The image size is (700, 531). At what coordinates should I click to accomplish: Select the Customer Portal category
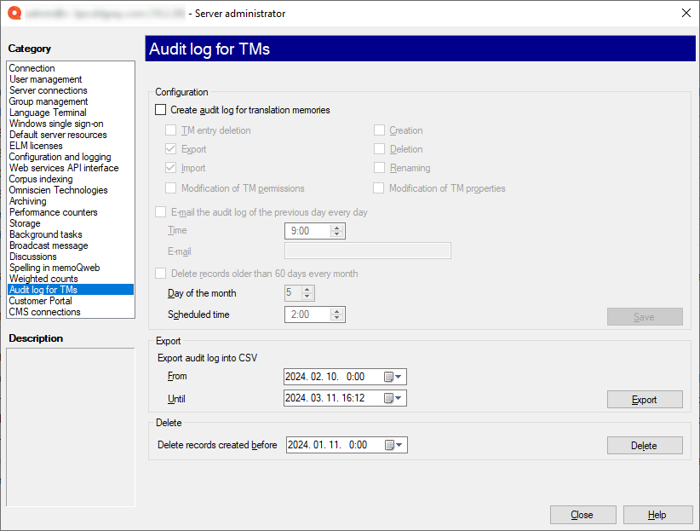pos(41,301)
